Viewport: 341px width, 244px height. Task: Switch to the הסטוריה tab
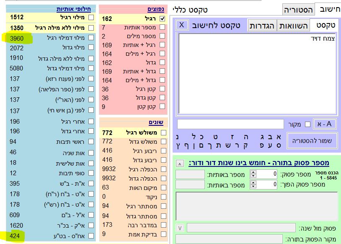pos(298,10)
